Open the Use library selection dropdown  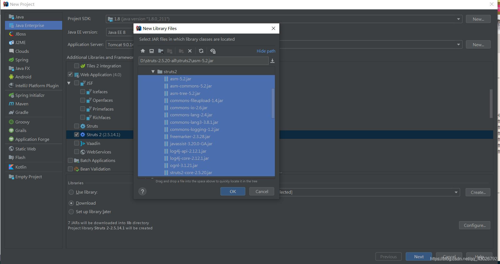click(456, 192)
